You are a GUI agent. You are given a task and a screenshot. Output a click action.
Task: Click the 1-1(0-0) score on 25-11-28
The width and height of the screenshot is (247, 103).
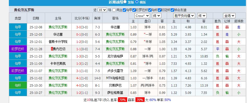pos(82,49)
